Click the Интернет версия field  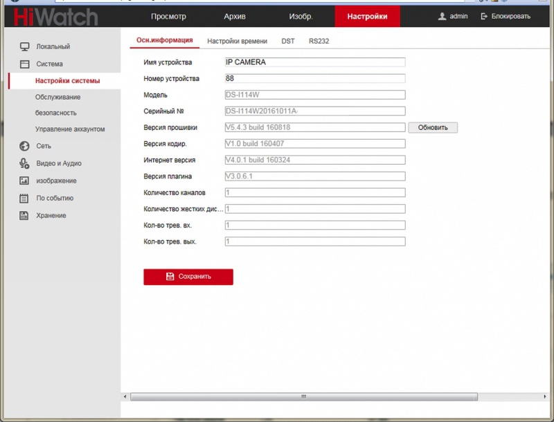tap(315, 160)
